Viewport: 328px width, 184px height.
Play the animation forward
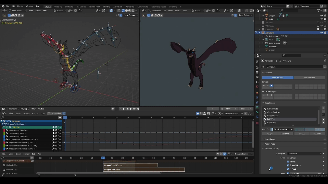(131, 109)
